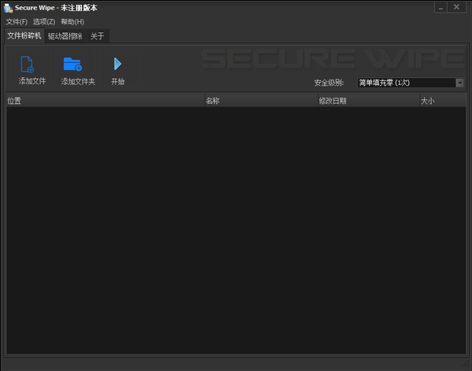Open the 文件(F) menu
Screen dimensions: 472x371
coord(17,21)
